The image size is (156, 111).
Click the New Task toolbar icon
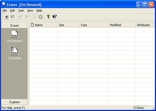click(6, 17)
